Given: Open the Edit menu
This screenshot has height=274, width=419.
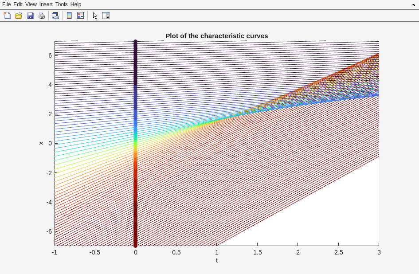Looking at the screenshot, I should (x=18, y=4).
